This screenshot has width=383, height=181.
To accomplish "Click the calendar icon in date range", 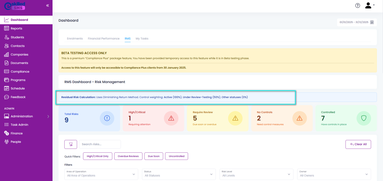I will pyautogui.click(x=372, y=22).
